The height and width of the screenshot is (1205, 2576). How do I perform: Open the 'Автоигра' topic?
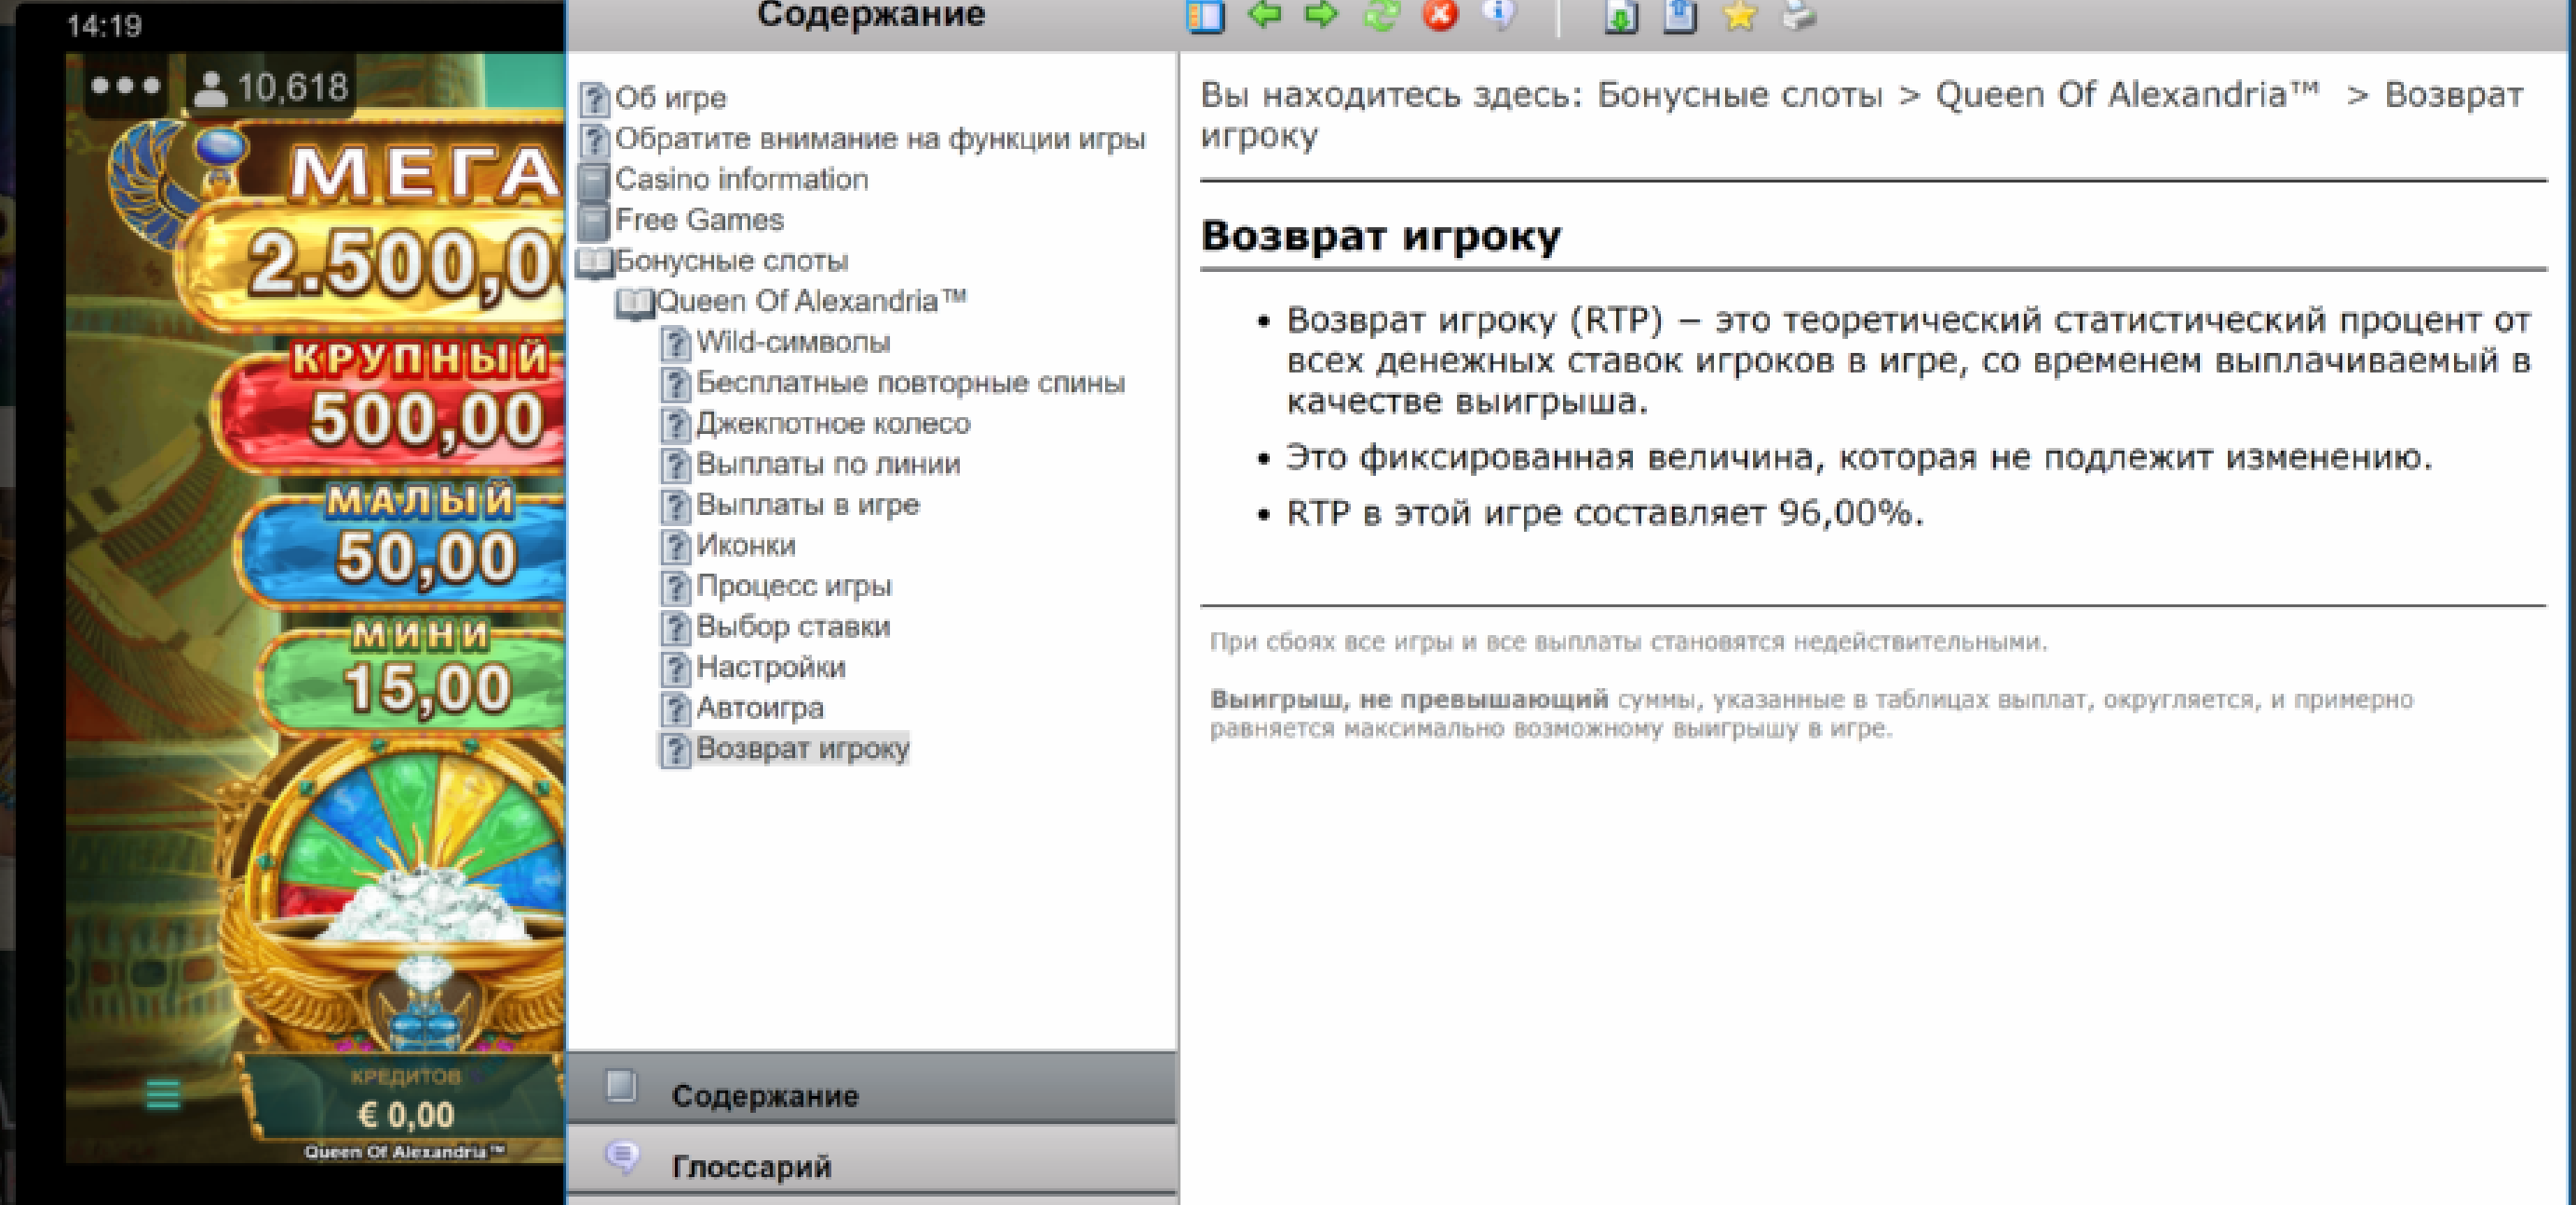tap(760, 708)
